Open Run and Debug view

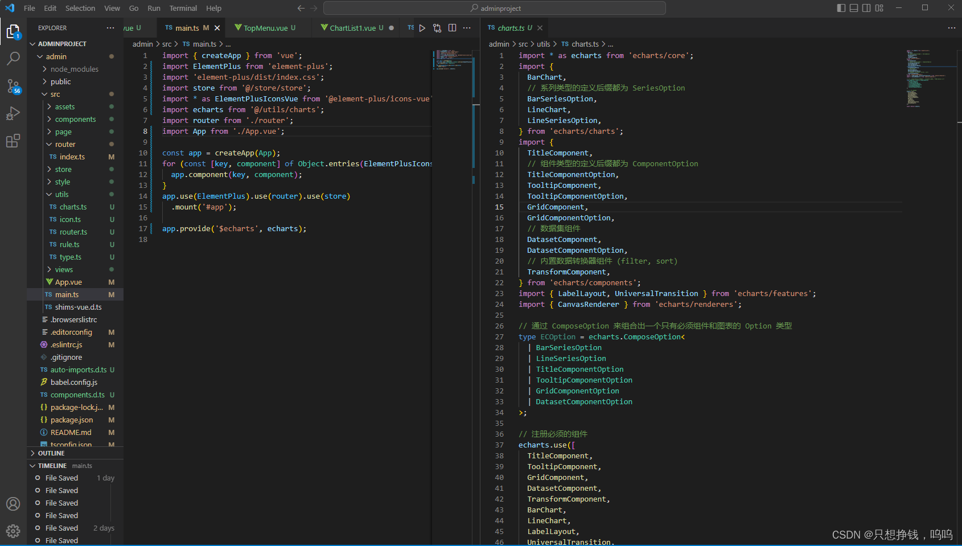pos(13,113)
